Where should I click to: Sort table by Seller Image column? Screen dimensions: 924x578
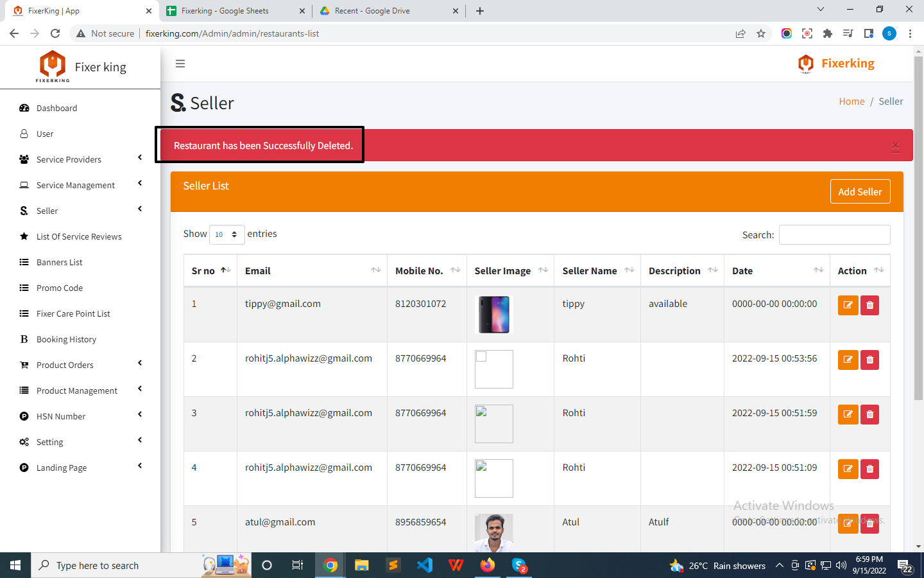(510, 270)
